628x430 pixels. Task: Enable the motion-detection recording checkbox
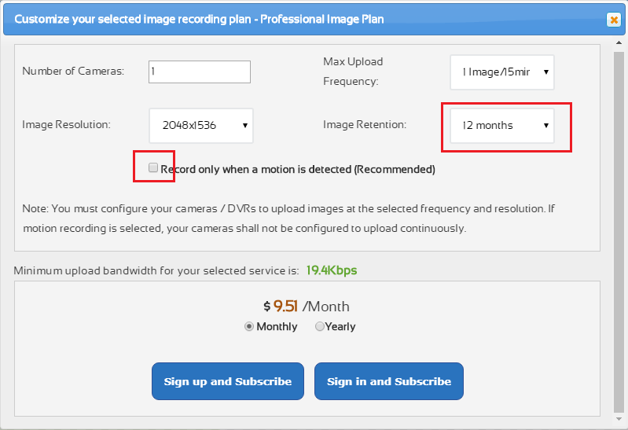[x=153, y=167]
